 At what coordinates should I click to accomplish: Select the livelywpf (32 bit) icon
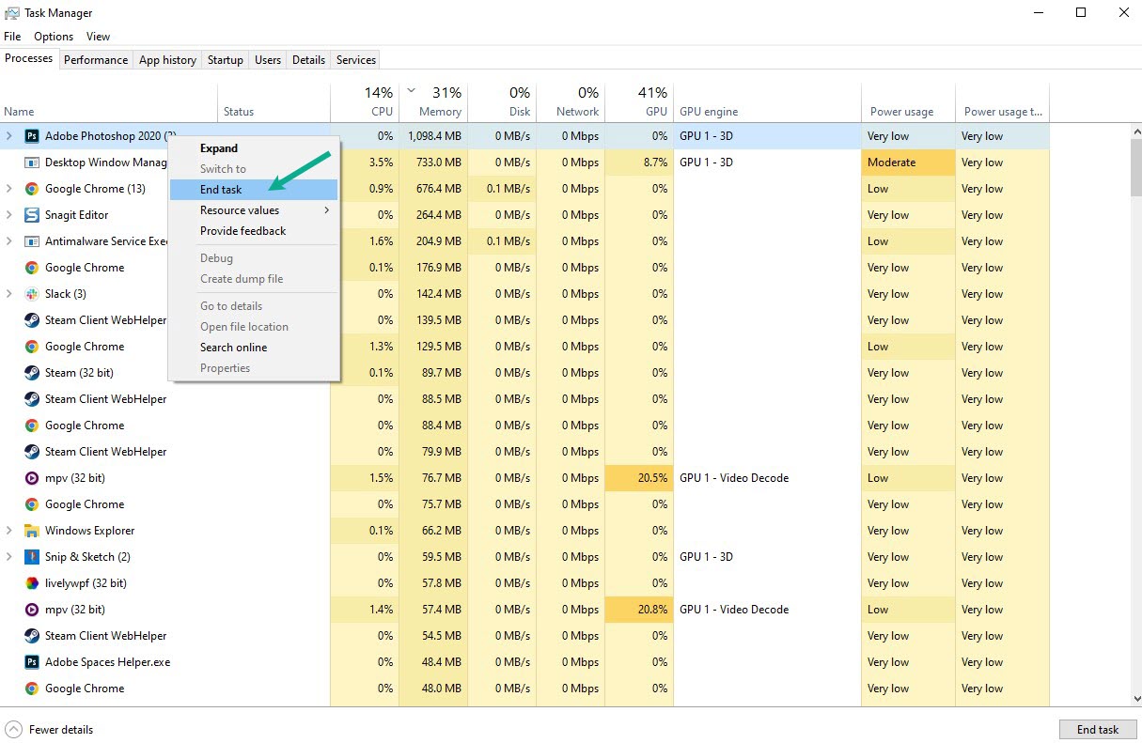31,583
